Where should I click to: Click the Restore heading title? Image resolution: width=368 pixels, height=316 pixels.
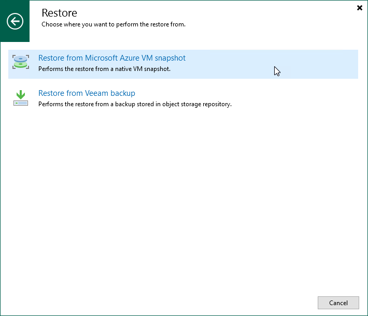[x=59, y=13]
